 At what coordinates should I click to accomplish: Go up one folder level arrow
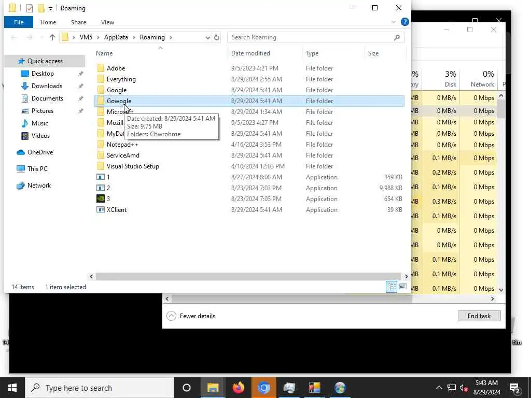[x=52, y=37]
